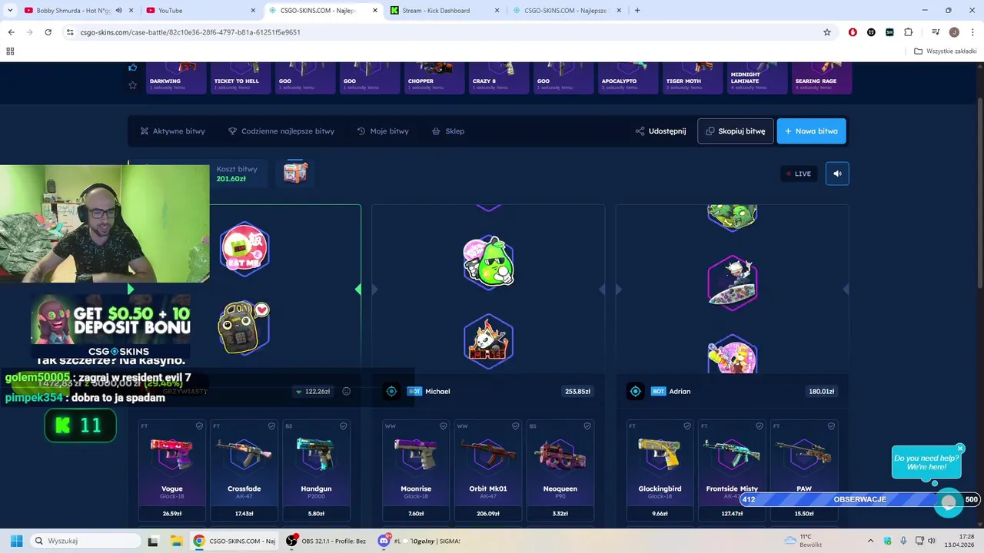The height and width of the screenshot is (553, 984).
Task: Click the TICKET TO HELL drop card
Action: click(x=240, y=78)
